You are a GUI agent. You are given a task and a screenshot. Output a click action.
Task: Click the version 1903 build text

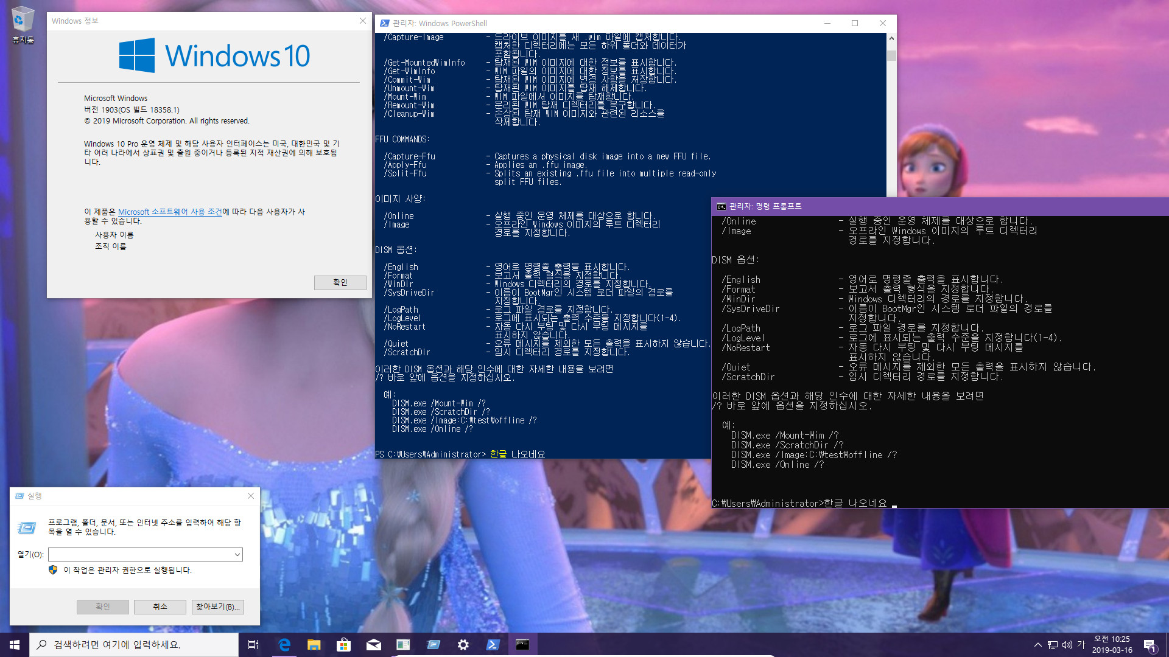[x=132, y=110]
